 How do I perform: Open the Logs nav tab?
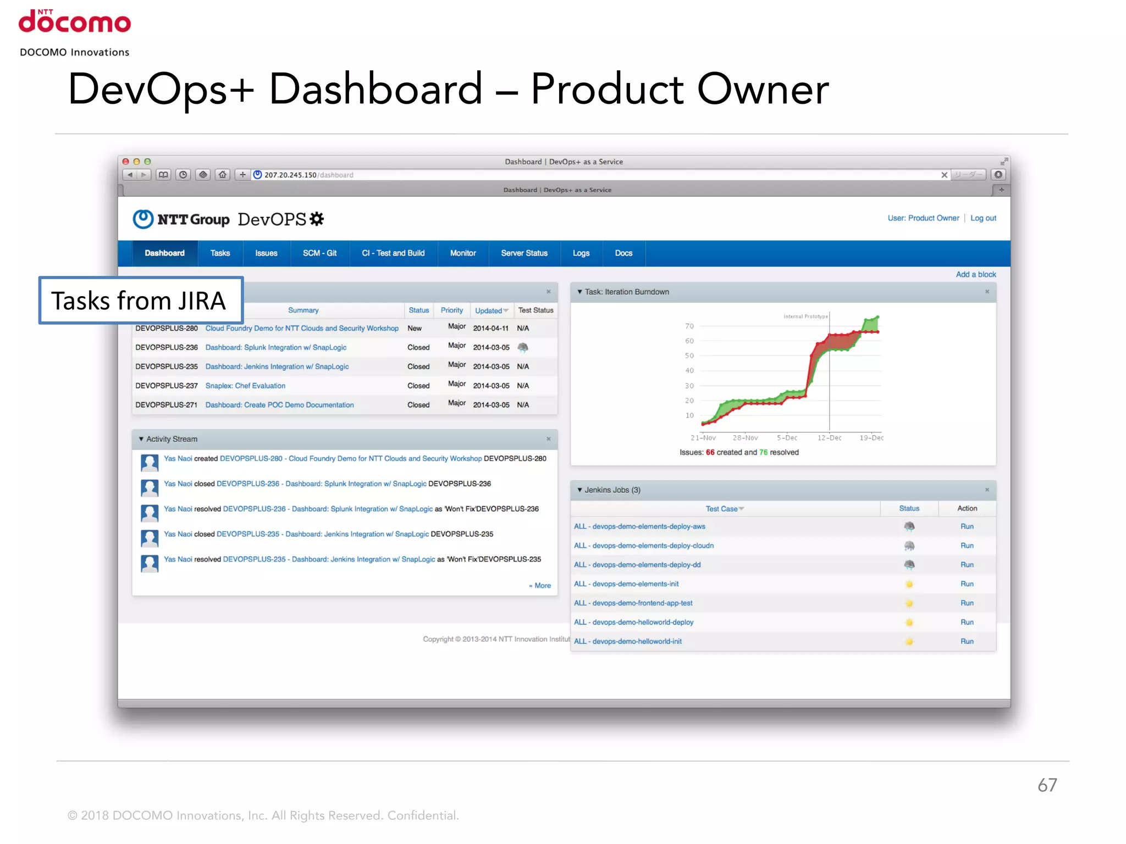581,253
